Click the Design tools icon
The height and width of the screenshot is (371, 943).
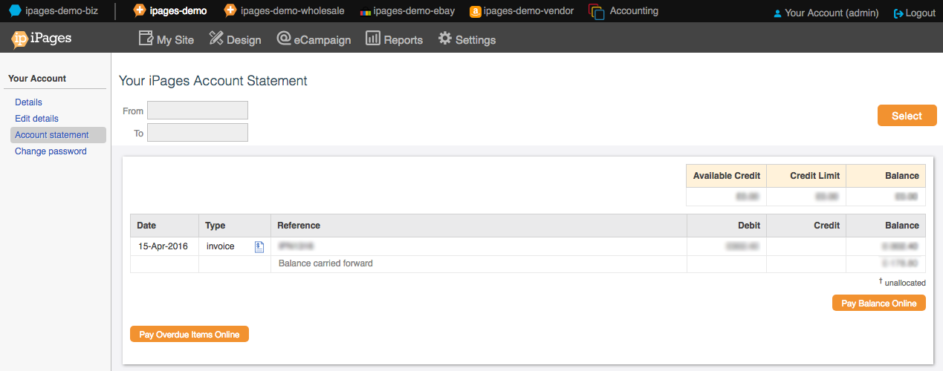[216, 38]
